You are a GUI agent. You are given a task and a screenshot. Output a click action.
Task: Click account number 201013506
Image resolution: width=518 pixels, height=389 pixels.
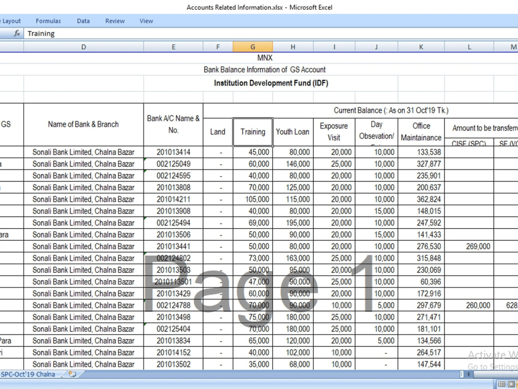point(174,235)
